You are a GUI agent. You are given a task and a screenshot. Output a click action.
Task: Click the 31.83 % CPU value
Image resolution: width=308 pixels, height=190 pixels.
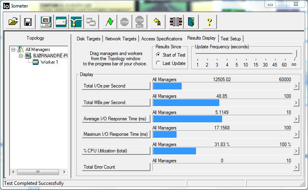pyautogui.click(x=222, y=144)
